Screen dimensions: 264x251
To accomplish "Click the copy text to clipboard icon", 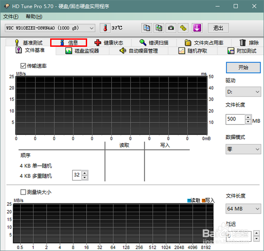I will [147, 28].
